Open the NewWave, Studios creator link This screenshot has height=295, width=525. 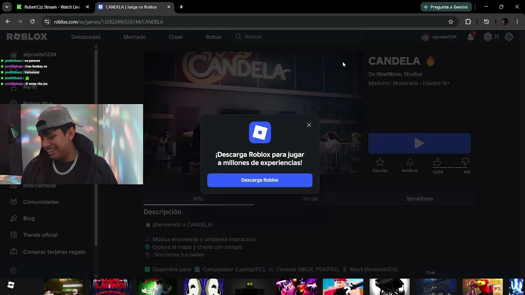pyautogui.click(x=399, y=74)
